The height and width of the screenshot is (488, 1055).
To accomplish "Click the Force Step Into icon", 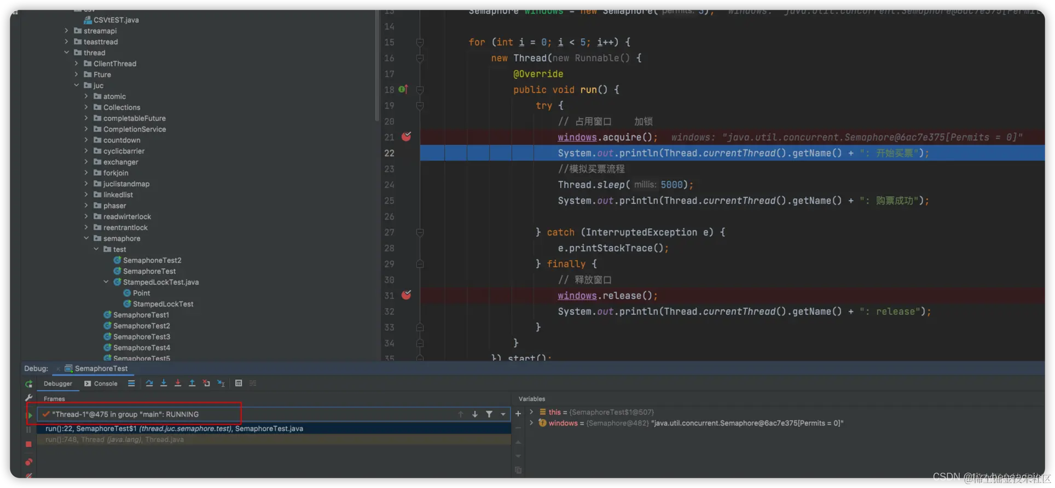I will [x=178, y=384].
